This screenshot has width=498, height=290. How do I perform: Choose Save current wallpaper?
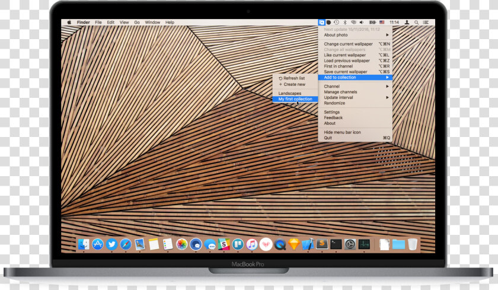click(355, 72)
